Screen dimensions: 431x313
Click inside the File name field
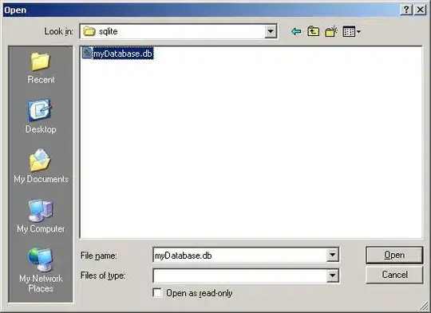point(239,256)
